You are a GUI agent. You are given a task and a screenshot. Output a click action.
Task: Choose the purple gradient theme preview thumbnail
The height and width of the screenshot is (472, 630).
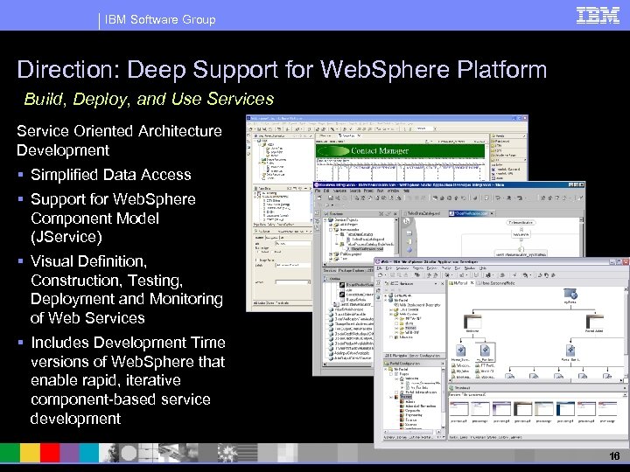click(x=501, y=408)
